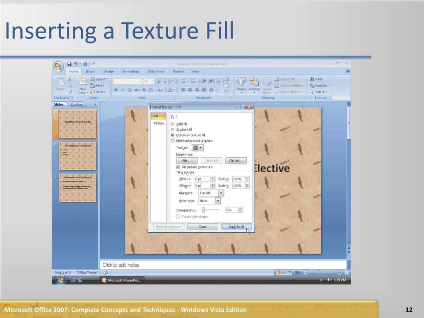Check Hide background graphics
Image resolution: width=424 pixels, height=318 pixels.
[173, 141]
